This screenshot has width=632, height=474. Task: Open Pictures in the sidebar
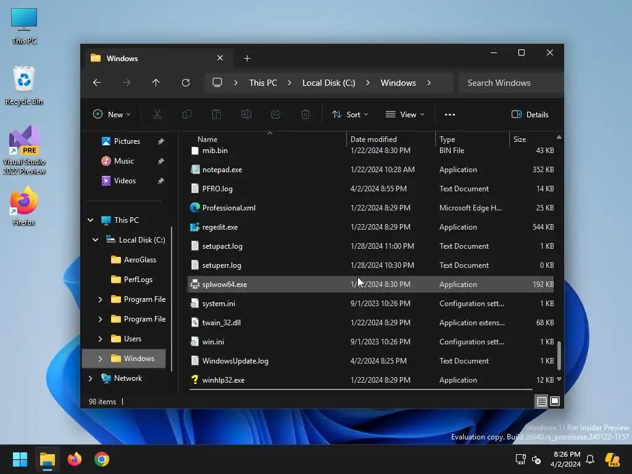[127, 141]
